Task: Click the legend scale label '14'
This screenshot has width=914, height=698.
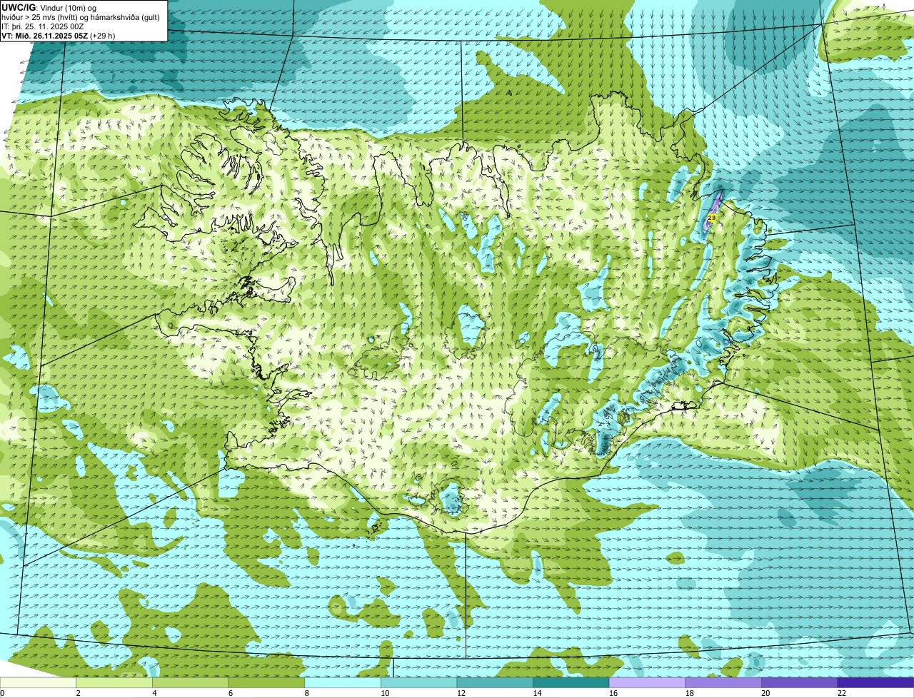Action: point(537,693)
